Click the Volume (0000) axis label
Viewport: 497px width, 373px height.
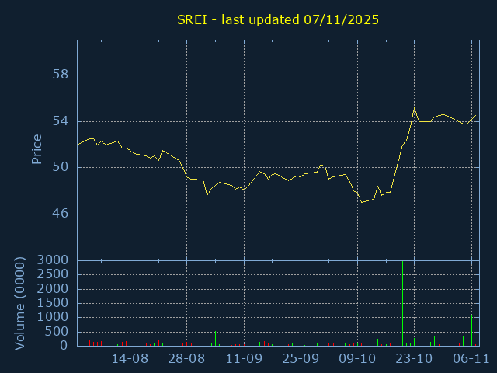click(20, 303)
